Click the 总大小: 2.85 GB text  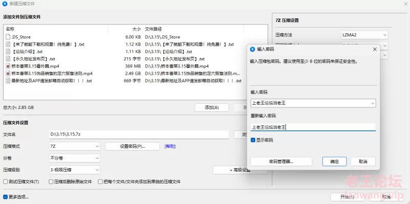18,107
